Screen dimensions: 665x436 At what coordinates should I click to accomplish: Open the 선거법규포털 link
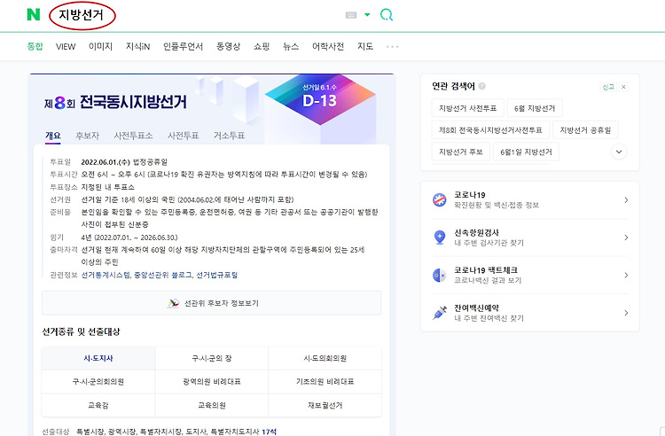[x=216, y=275]
